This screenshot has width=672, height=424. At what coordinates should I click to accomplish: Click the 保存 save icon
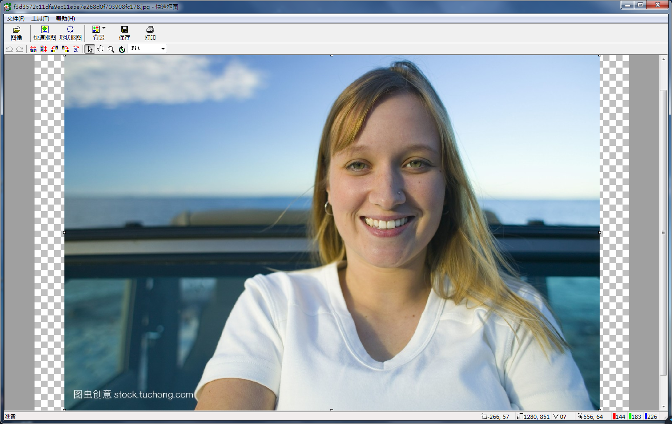click(x=124, y=33)
